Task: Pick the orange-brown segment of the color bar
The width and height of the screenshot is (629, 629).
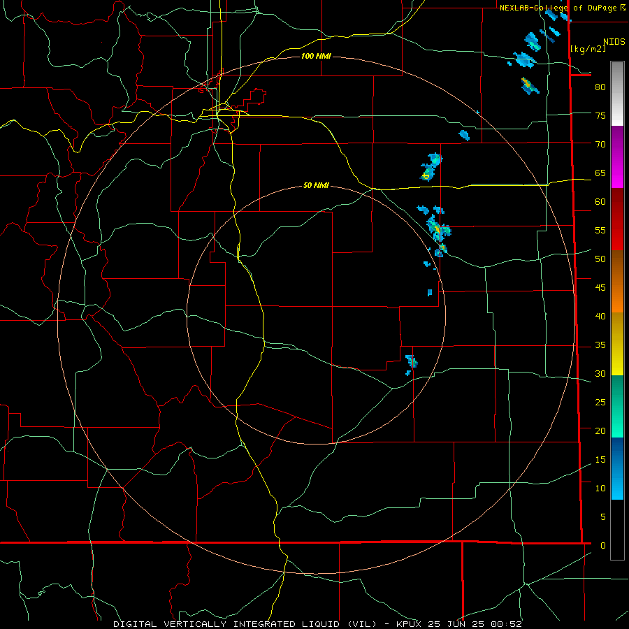Action: (617, 281)
